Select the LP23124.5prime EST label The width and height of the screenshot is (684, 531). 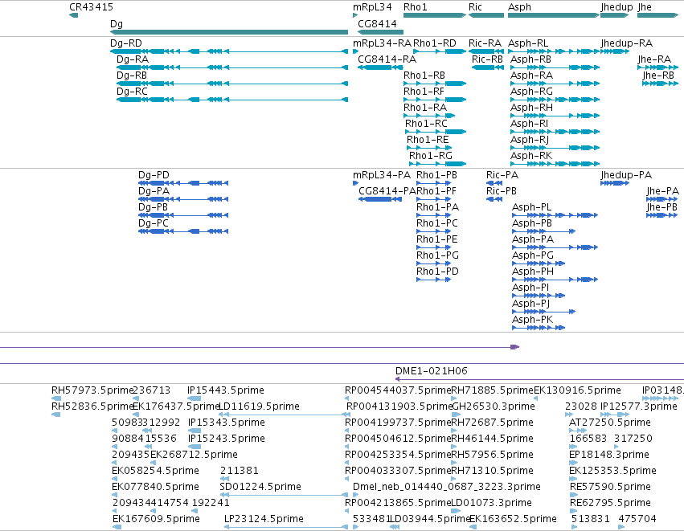click(264, 519)
